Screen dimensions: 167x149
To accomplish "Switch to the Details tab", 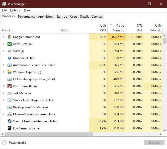I will (85, 17).
